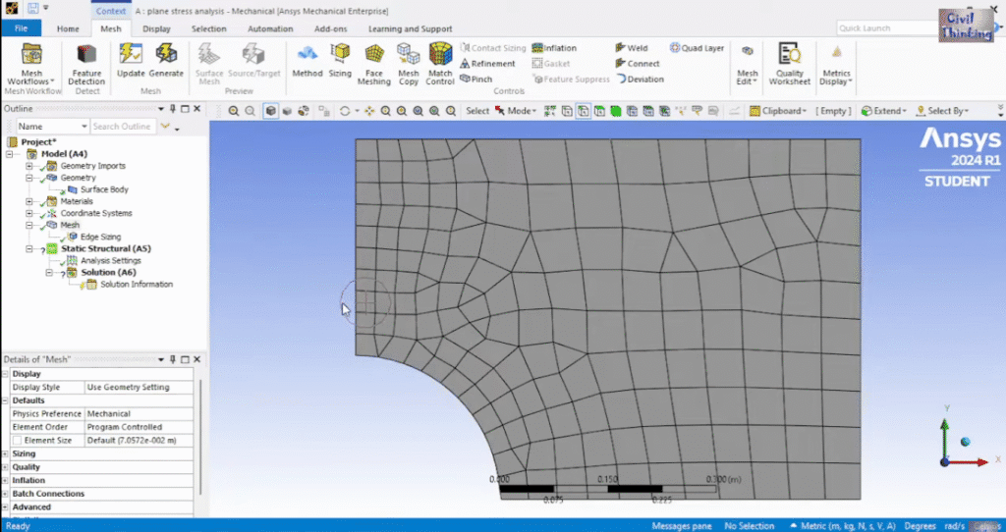
Task: Click the Search Outline input field
Action: pos(122,127)
